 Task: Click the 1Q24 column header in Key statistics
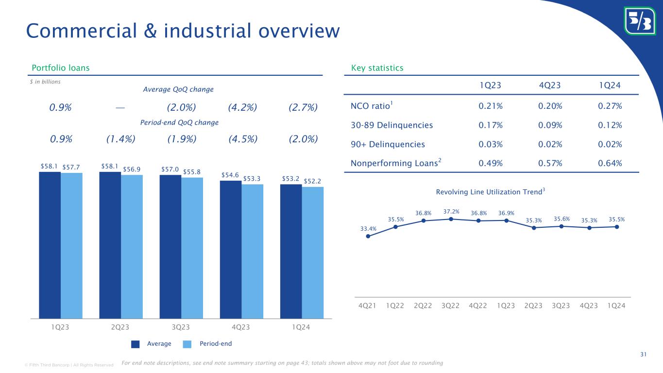[x=611, y=85]
